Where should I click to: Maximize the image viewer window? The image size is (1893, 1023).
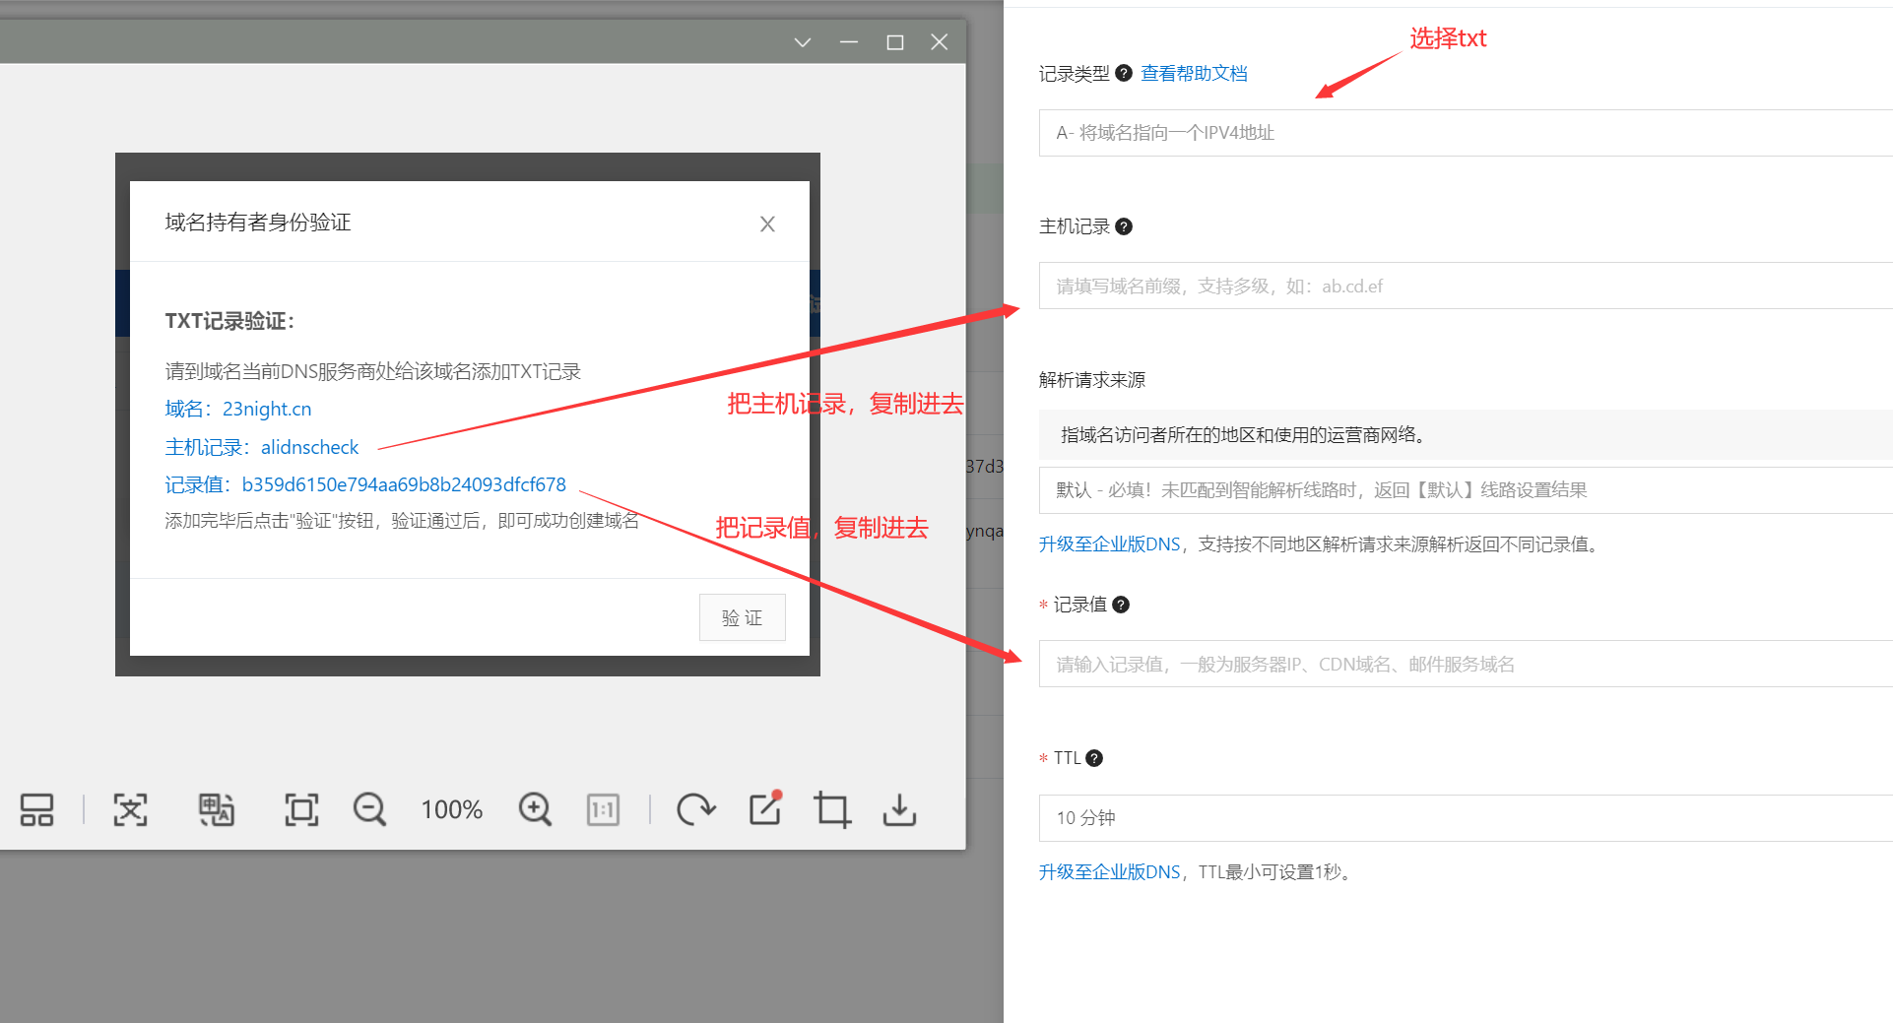895,42
